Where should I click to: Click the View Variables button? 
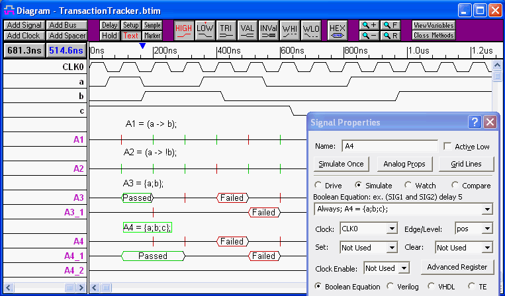[434, 25]
